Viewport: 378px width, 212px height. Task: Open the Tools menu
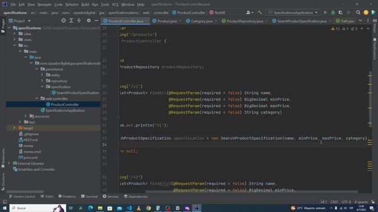click(x=105, y=4)
